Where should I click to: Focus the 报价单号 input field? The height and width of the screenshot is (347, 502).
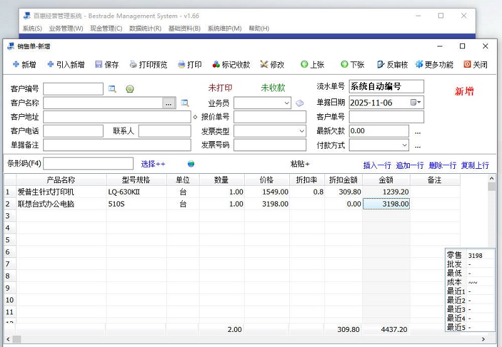[x=270, y=117]
